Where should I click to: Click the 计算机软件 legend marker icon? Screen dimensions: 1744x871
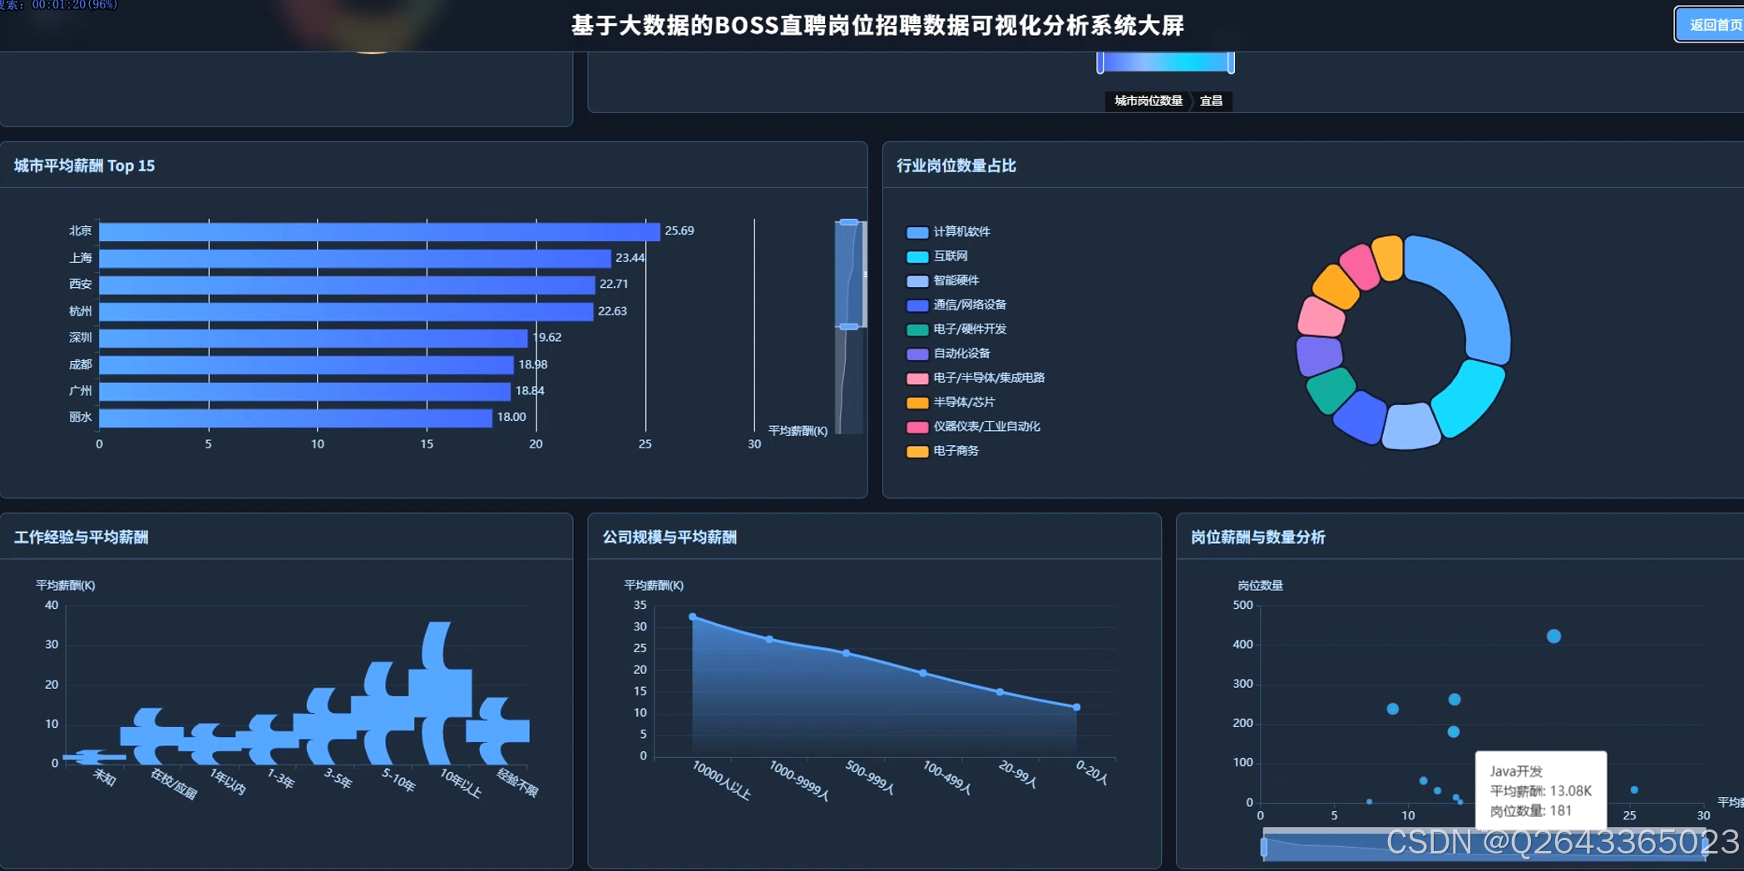(x=917, y=232)
